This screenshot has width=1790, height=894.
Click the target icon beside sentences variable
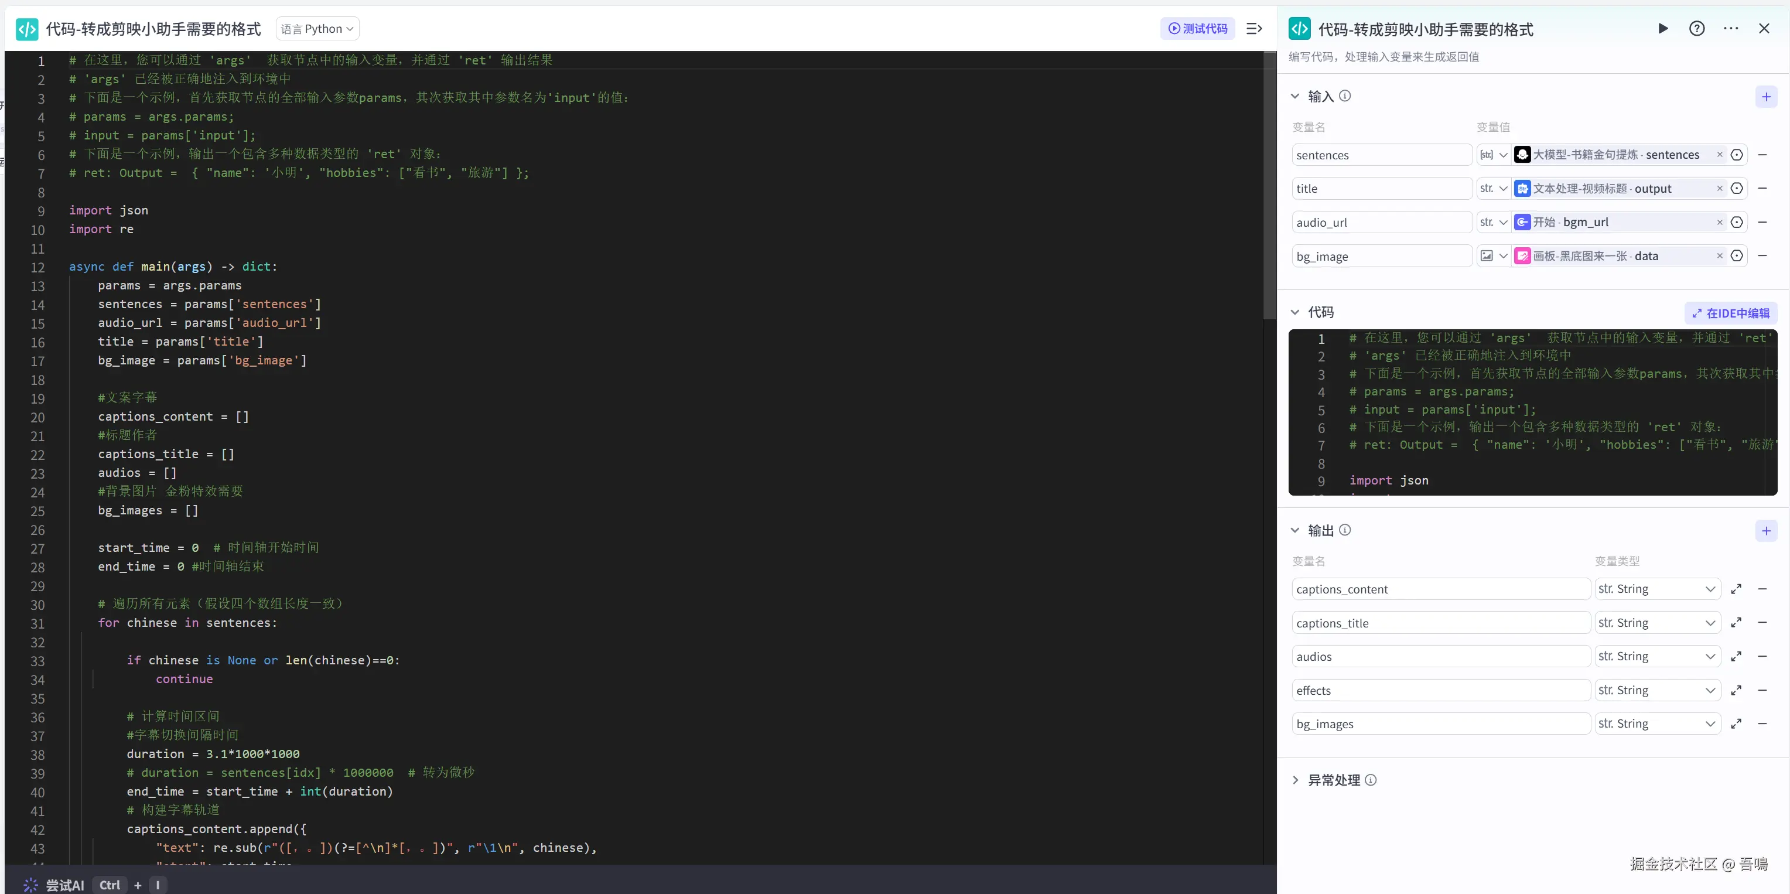click(1737, 155)
